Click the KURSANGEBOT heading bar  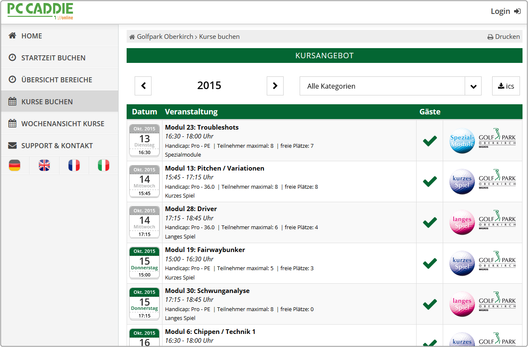(325, 56)
